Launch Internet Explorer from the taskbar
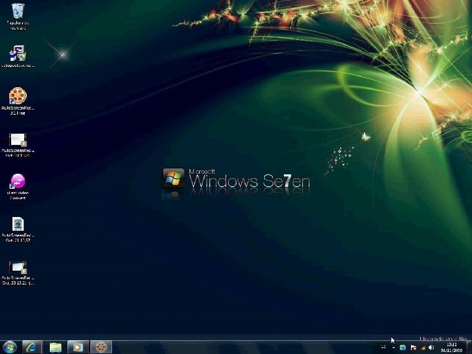The image size is (472, 354). [x=31, y=347]
